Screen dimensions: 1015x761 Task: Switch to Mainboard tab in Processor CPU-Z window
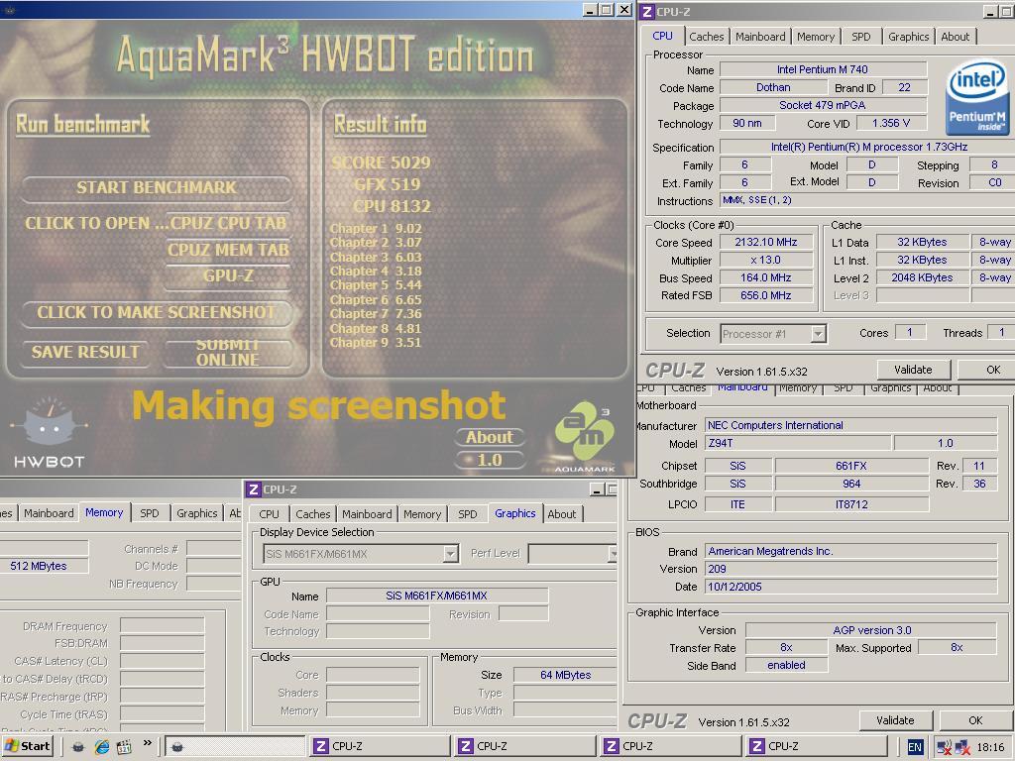[x=760, y=37]
